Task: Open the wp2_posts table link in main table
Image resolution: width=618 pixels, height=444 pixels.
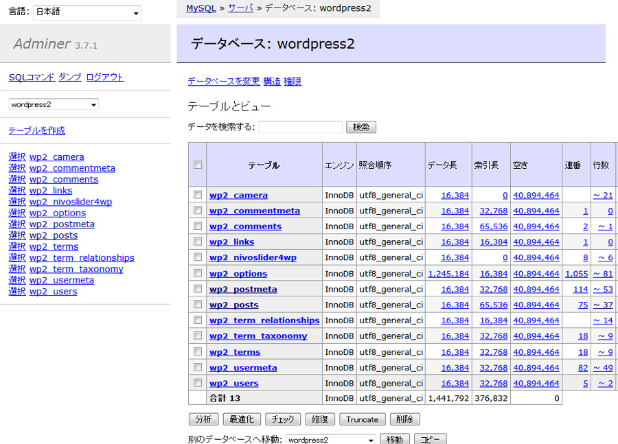Action: point(234,305)
